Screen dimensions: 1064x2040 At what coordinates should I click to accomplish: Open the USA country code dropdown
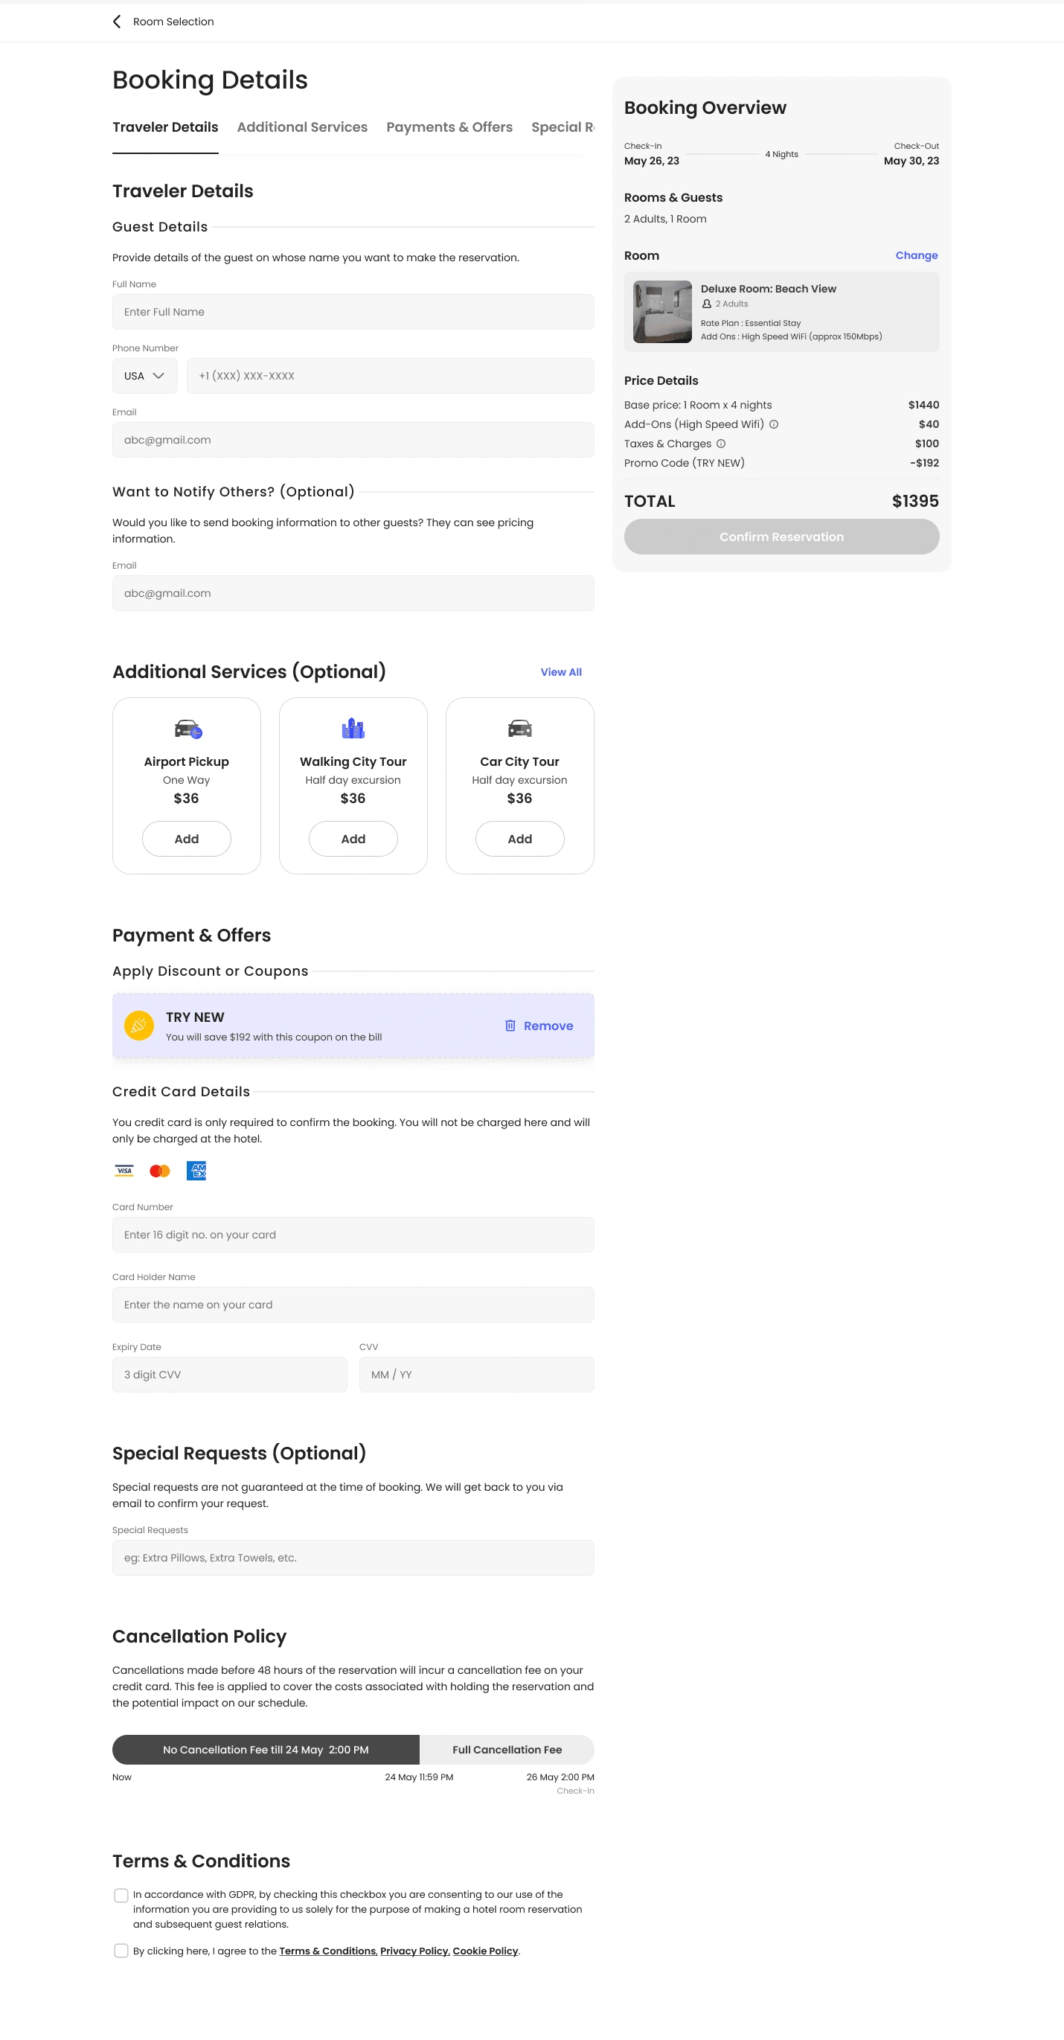145,376
